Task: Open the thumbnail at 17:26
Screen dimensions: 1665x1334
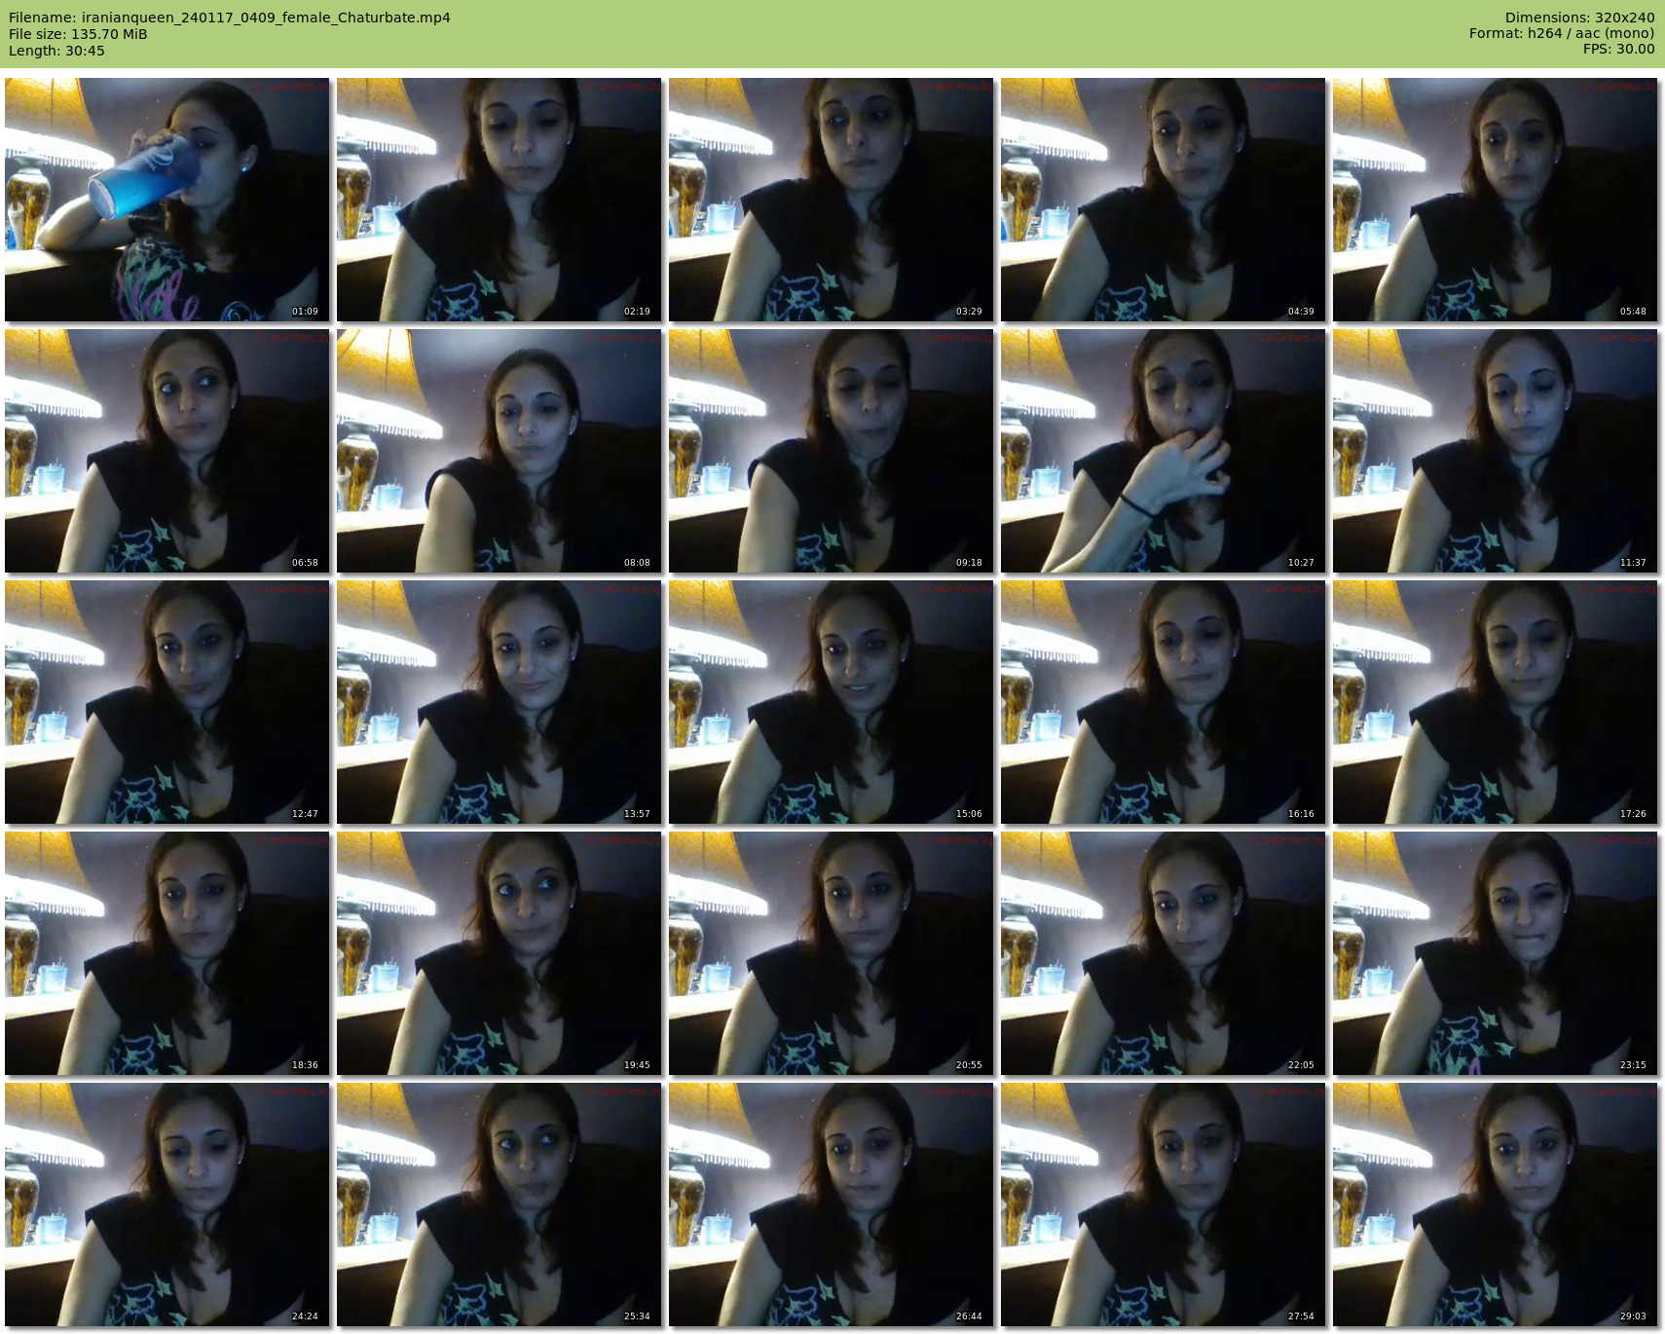Action: click(1496, 702)
